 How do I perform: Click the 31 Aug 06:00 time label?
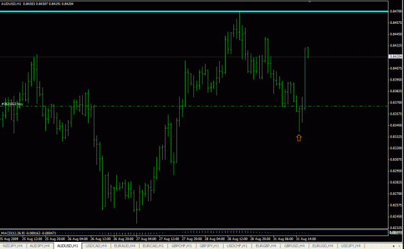283,239
